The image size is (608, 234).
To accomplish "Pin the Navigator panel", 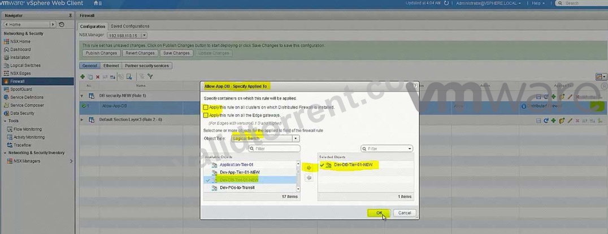I will pos(70,15).
